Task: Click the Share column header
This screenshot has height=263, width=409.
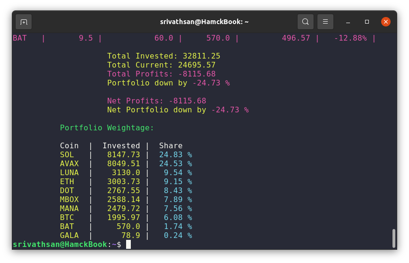Action: pos(170,146)
